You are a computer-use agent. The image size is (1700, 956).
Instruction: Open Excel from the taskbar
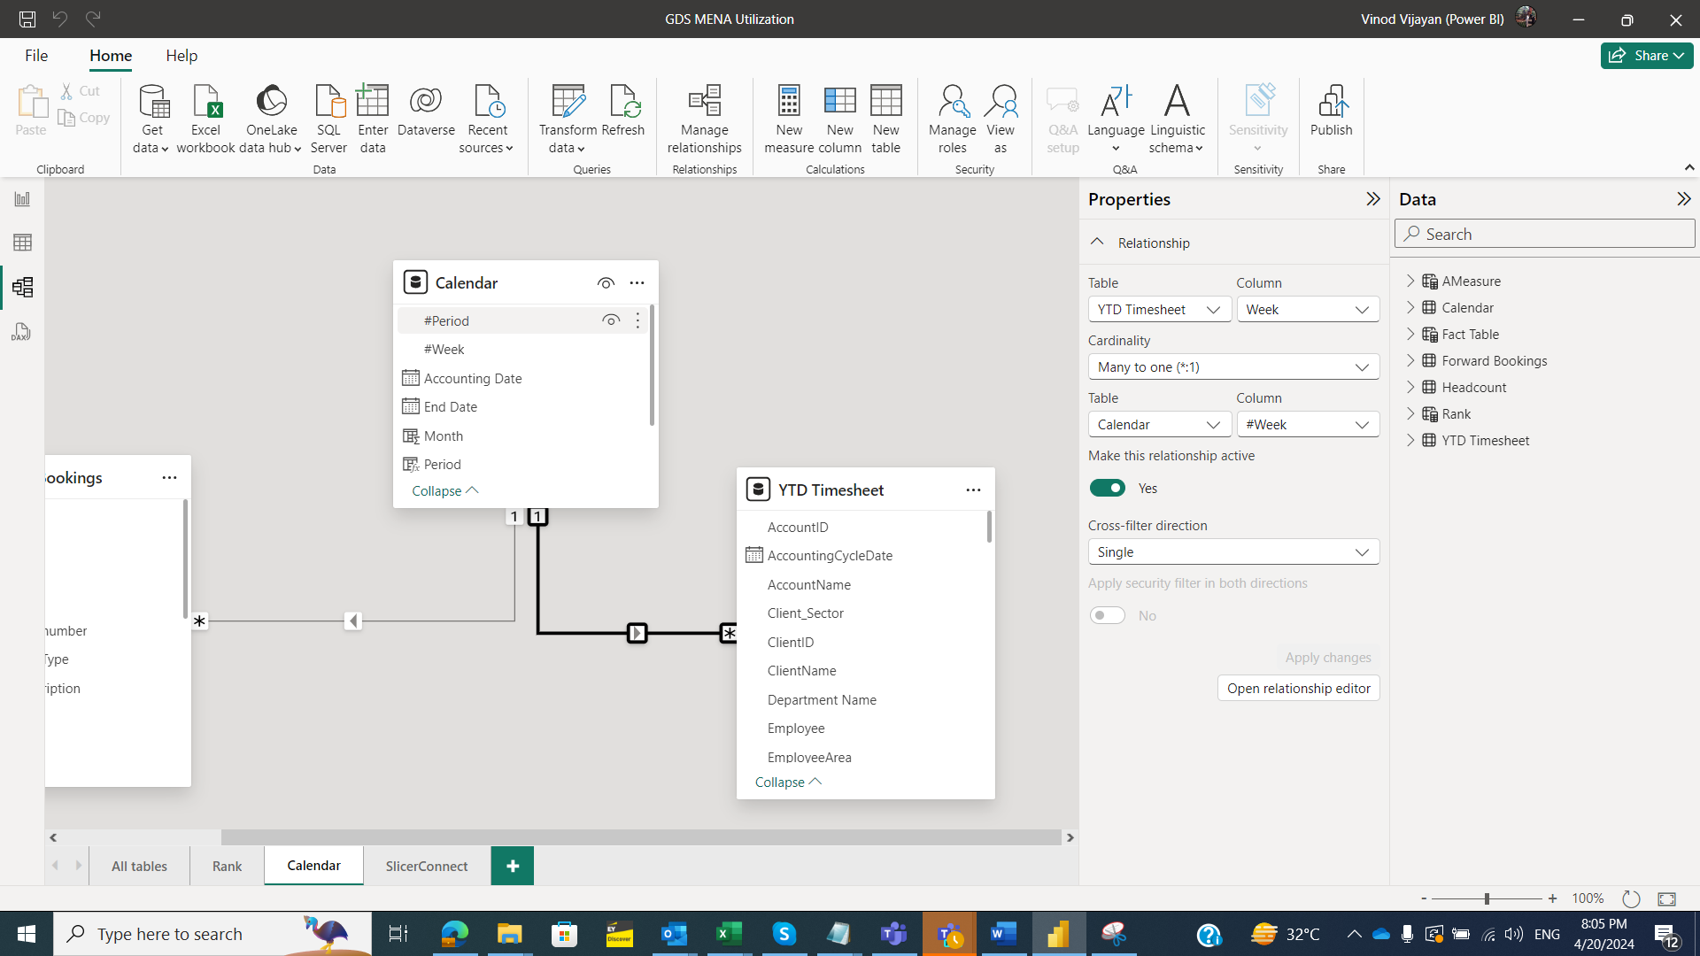729,934
